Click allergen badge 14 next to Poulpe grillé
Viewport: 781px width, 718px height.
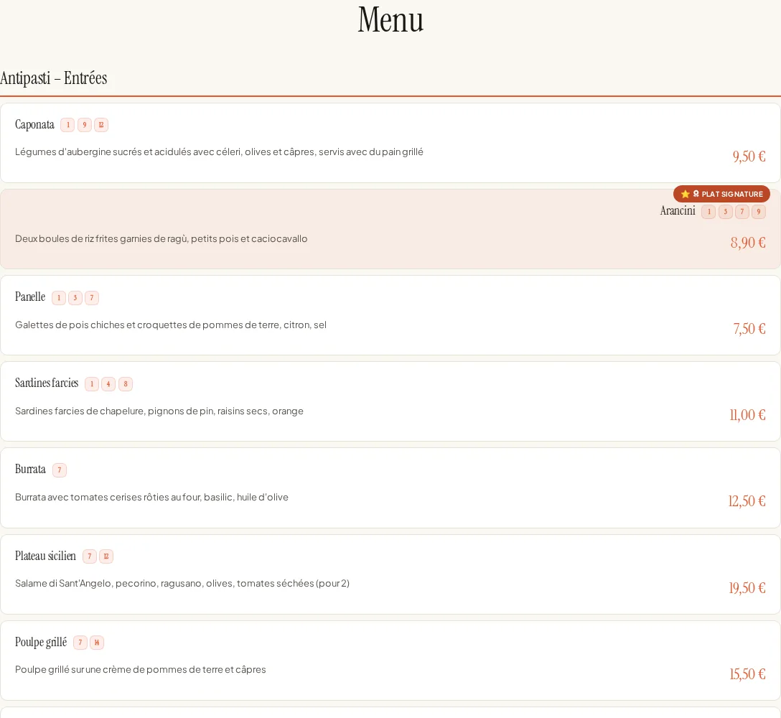[97, 643]
